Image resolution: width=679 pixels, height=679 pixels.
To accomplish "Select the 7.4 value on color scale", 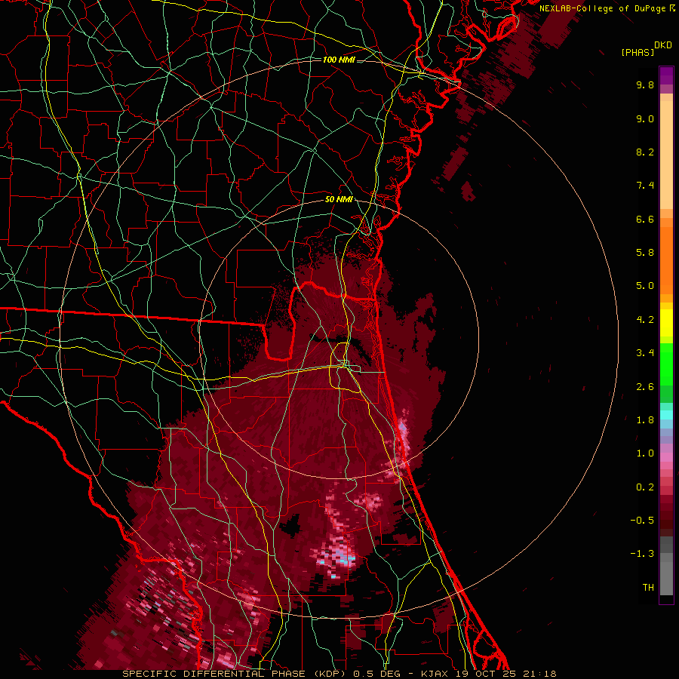I will coord(645,186).
